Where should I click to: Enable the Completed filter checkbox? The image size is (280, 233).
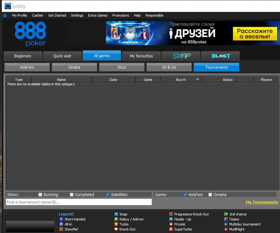[72, 195]
